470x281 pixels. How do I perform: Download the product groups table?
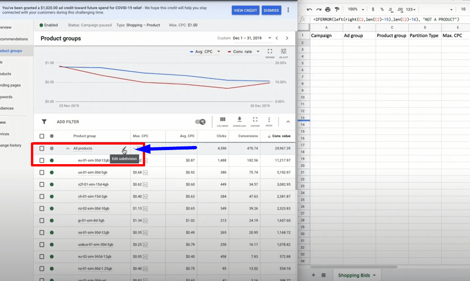(239, 121)
